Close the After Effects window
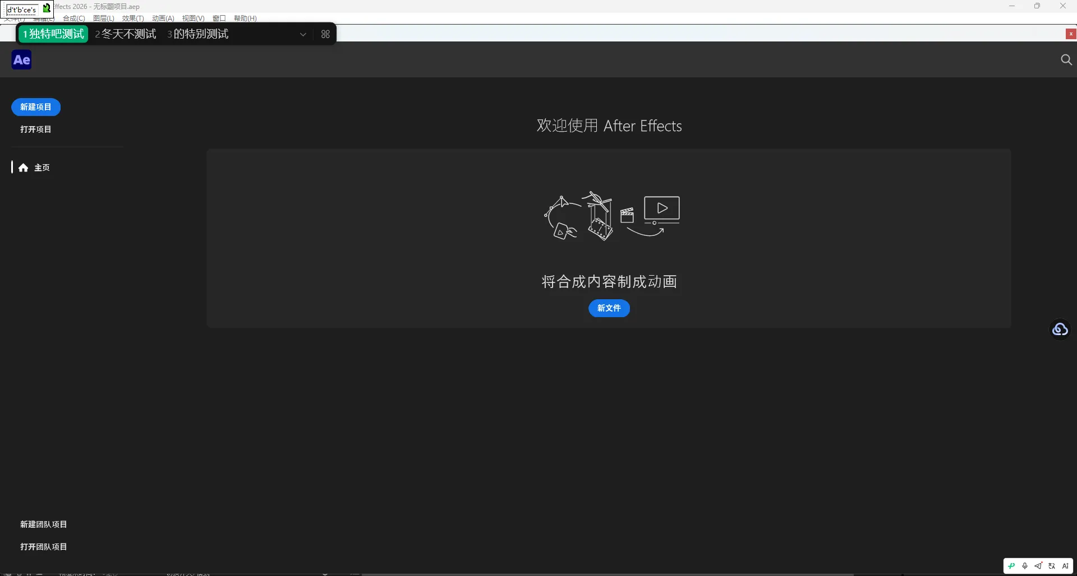The height and width of the screenshot is (576, 1077). pyautogui.click(x=1063, y=6)
